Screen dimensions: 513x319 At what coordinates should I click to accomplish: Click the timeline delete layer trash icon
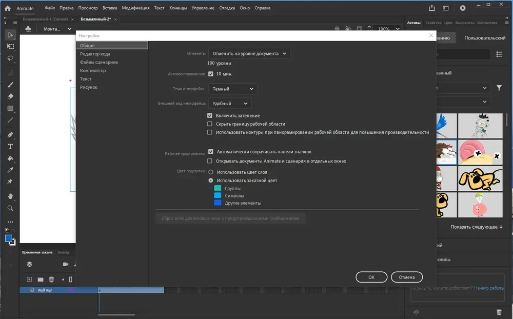[51, 280]
